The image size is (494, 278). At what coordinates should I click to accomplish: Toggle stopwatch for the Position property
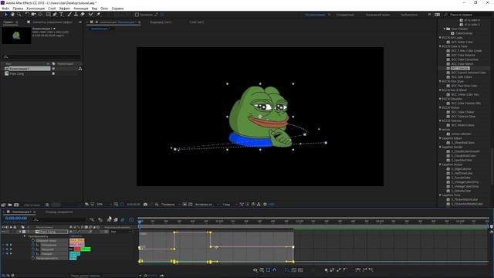pos(33,245)
